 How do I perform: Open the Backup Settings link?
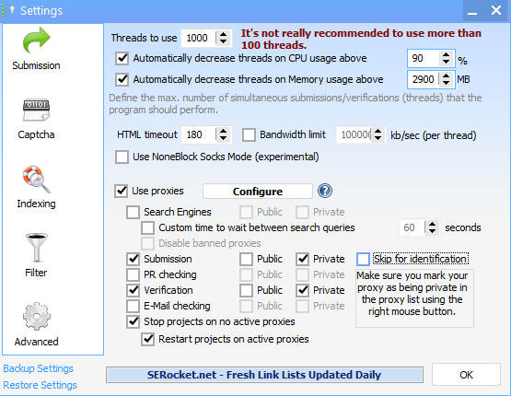39,368
